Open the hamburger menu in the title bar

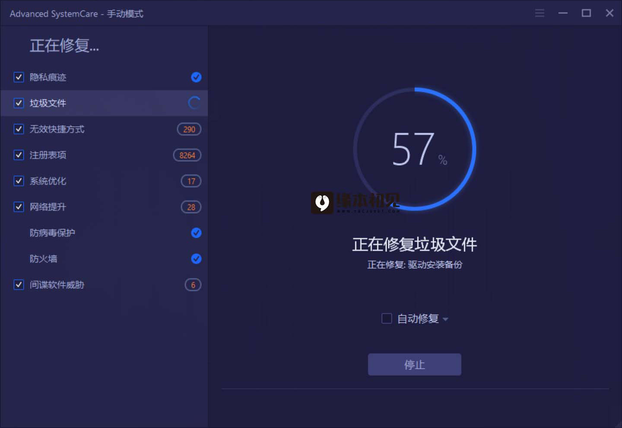[x=539, y=13]
